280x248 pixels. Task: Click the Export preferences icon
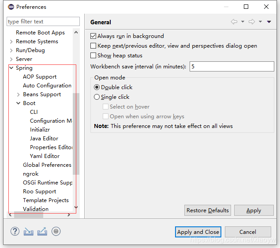tap(42, 231)
